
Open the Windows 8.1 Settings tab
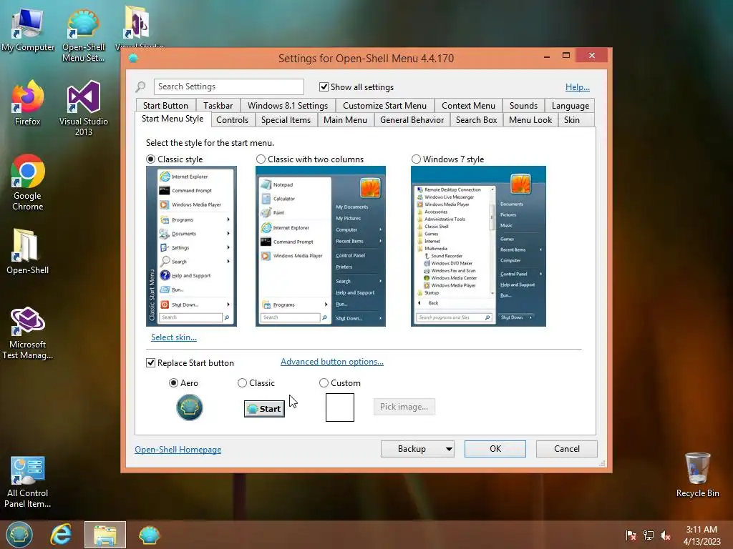(x=288, y=106)
